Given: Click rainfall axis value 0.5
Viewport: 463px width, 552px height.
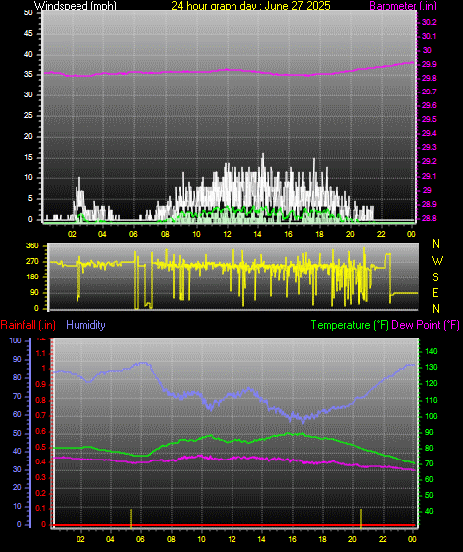Looking at the screenshot, I should pos(41,447).
